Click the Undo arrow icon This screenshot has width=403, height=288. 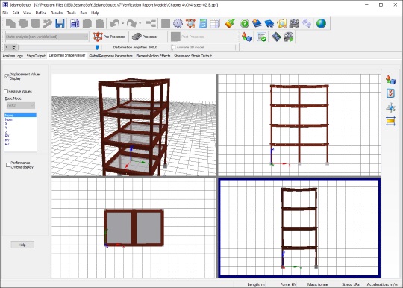pos(115,24)
